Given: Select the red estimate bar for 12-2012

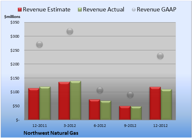Looking at the screenshot, I should tap(155, 103).
